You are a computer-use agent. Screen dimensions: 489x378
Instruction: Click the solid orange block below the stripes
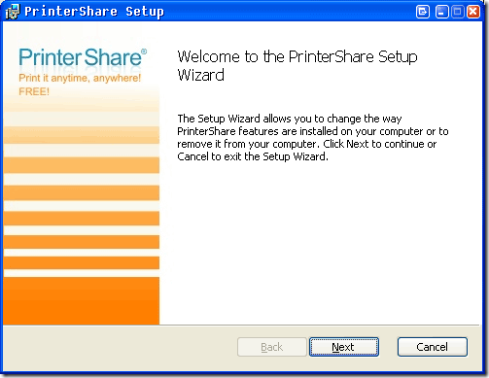pyautogui.click(x=82, y=300)
